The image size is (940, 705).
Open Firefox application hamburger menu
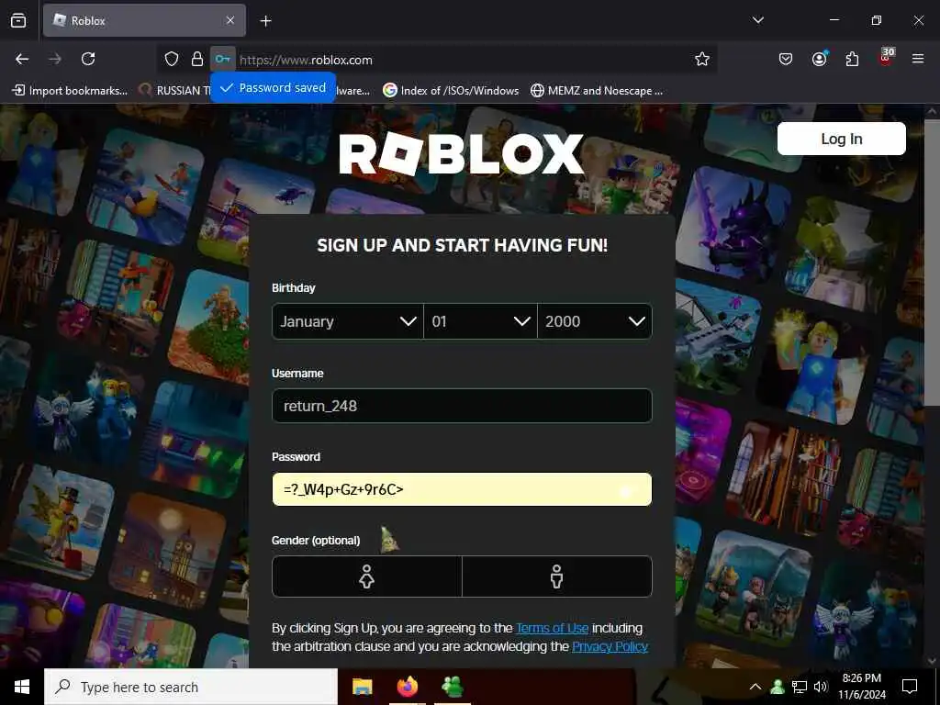tap(918, 59)
